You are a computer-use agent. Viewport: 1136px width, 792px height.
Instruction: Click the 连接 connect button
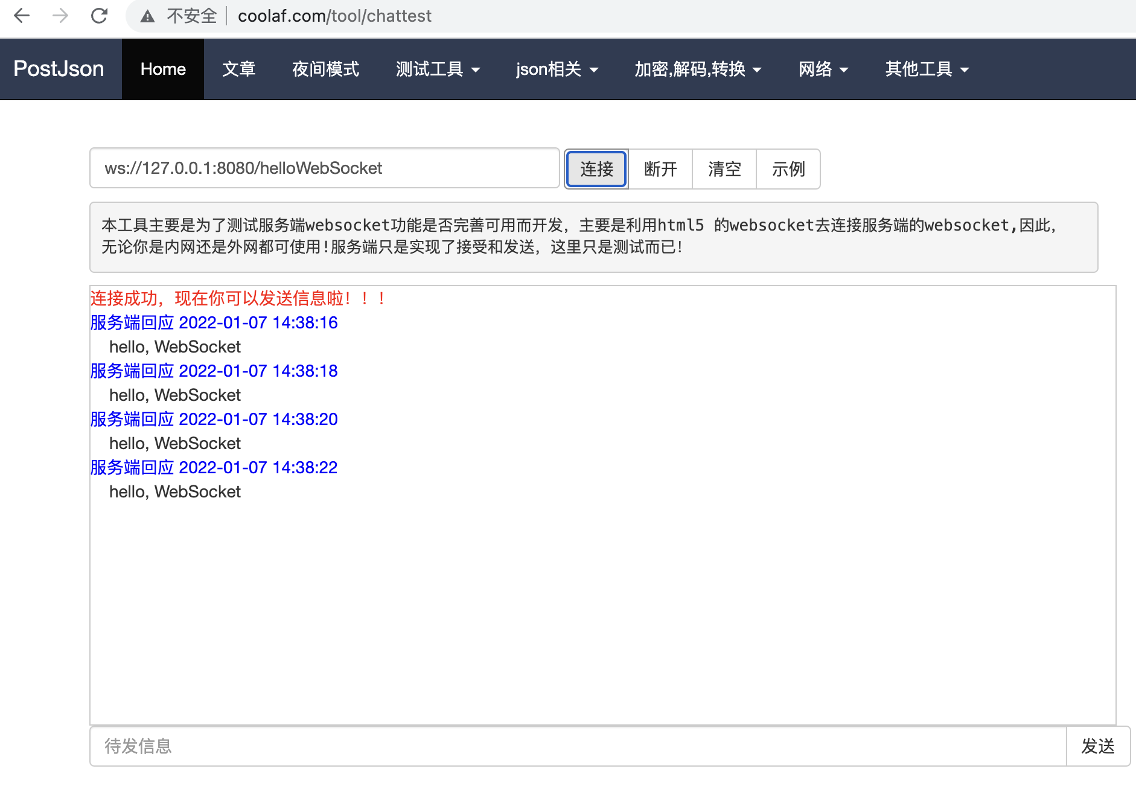point(596,169)
